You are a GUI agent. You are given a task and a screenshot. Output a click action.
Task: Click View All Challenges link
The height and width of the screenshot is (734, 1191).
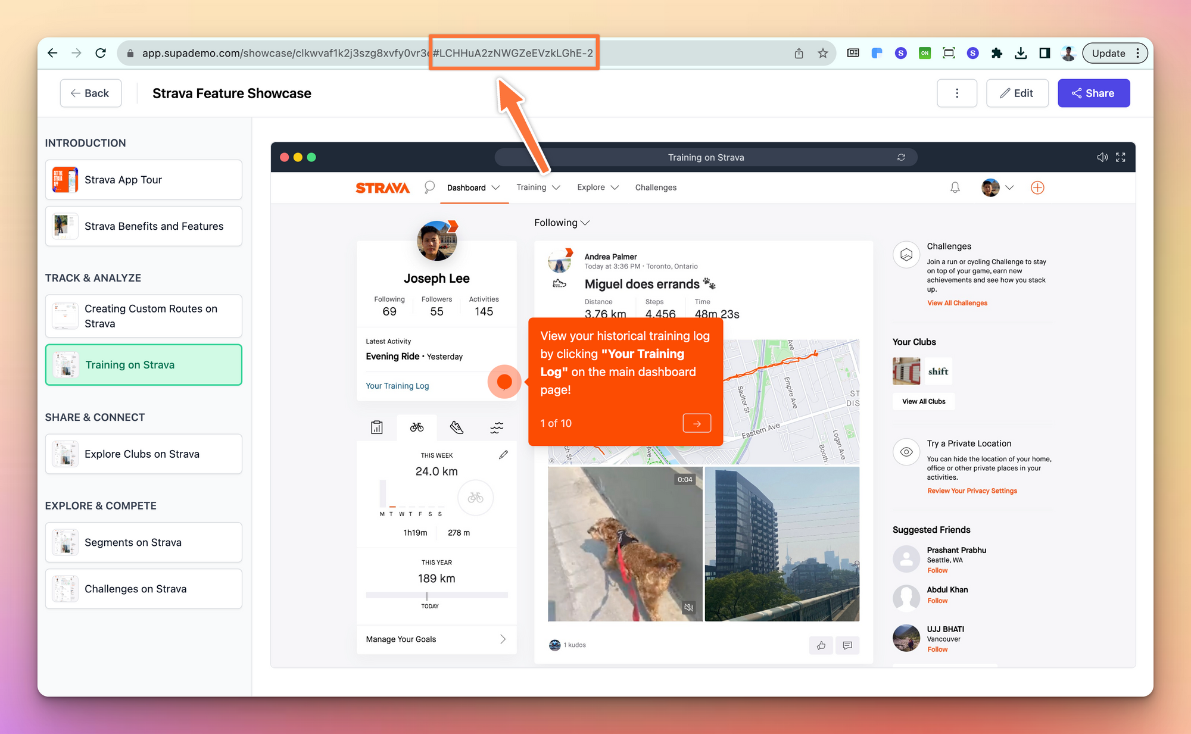(957, 303)
